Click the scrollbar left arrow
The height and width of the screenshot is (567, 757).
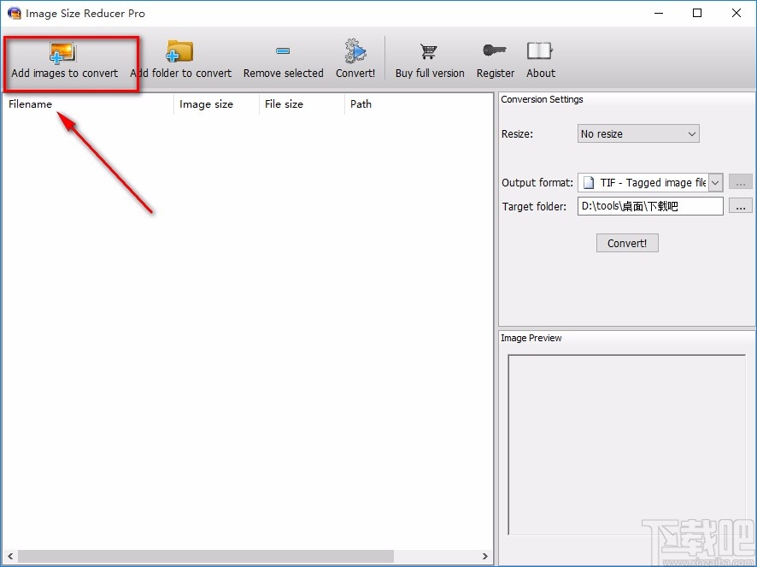(10, 556)
